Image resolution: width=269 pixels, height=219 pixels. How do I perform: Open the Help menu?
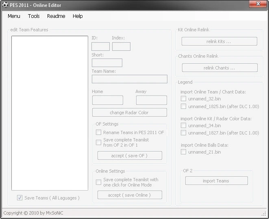78,16
